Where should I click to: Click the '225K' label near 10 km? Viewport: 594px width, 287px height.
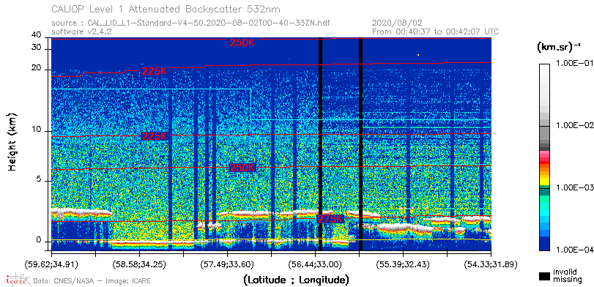pos(155,136)
